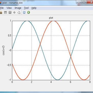Click the y-axis tick label 0.5
The width and height of the screenshot is (93, 93).
click(x=10, y=36)
